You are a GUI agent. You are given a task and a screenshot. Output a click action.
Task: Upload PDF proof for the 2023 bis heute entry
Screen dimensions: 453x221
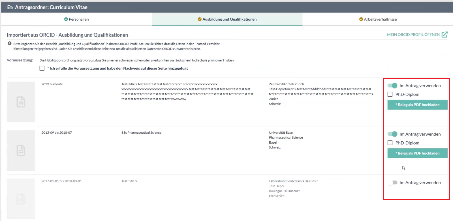[417, 105]
